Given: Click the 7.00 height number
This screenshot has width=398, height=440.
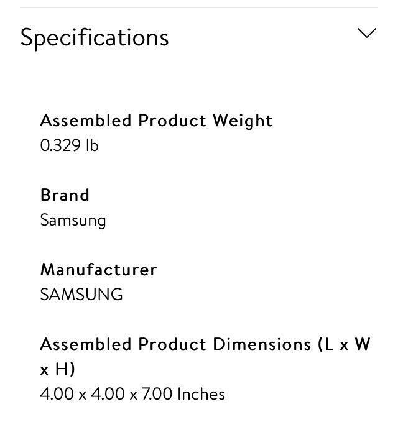Looking at the screenshot, I should coord(157,393).
